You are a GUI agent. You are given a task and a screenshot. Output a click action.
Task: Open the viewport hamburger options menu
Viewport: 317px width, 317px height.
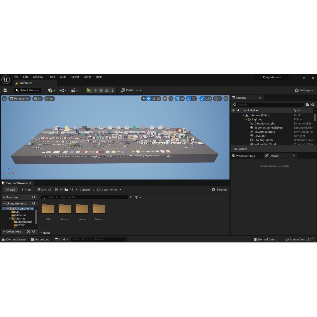point(4,99)
